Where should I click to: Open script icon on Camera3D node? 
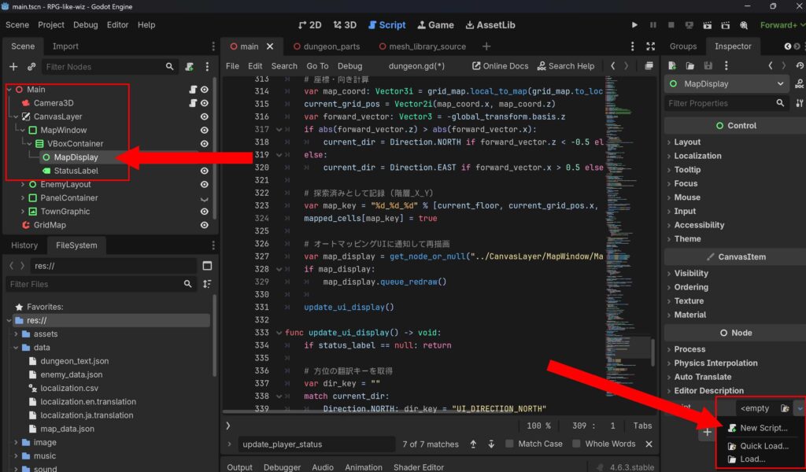(193, 103)
